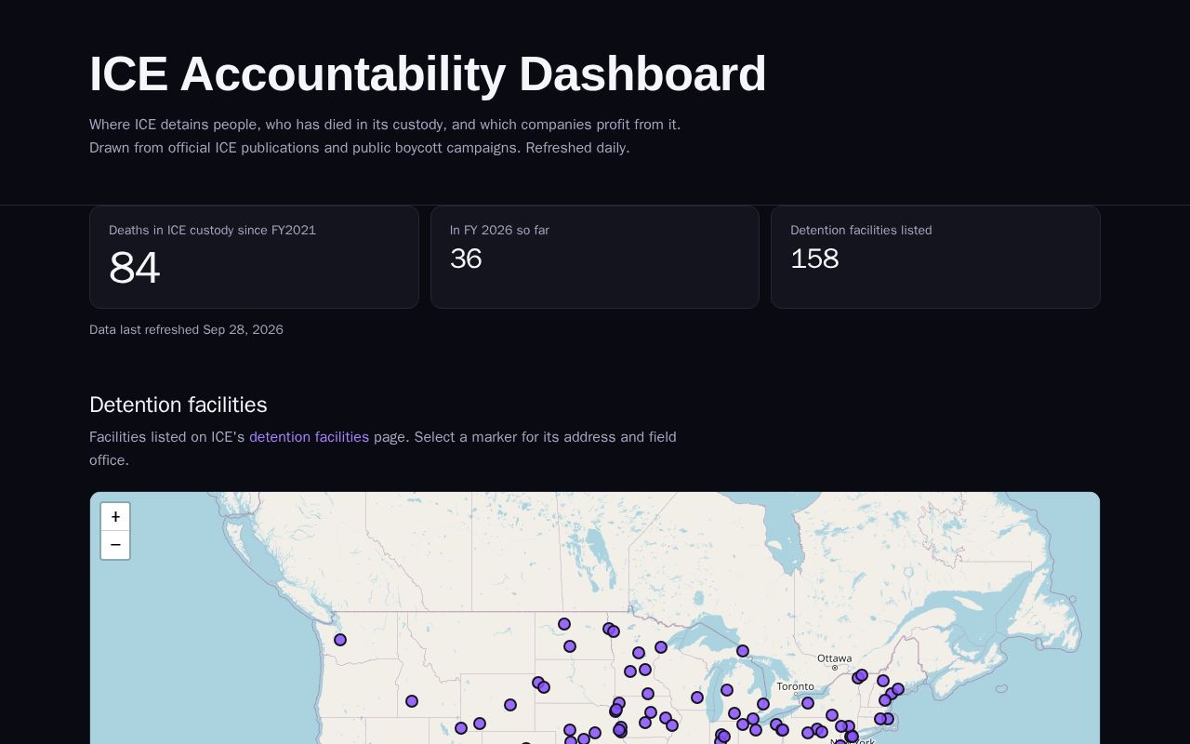Click the "Detention facilities" section heading

pyautogui.click(x=178, y=405)
